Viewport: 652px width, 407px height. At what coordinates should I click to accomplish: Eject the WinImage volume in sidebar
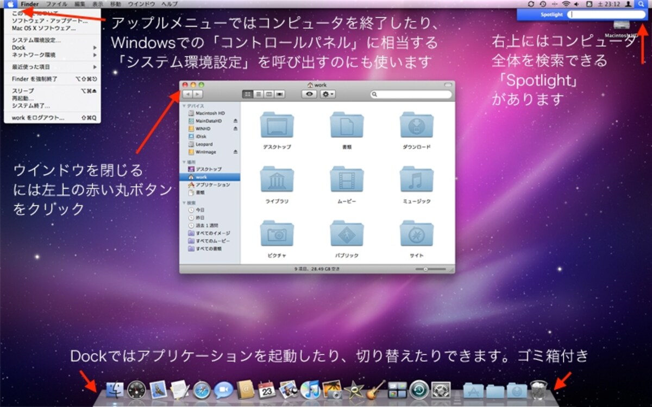[235, 152]
